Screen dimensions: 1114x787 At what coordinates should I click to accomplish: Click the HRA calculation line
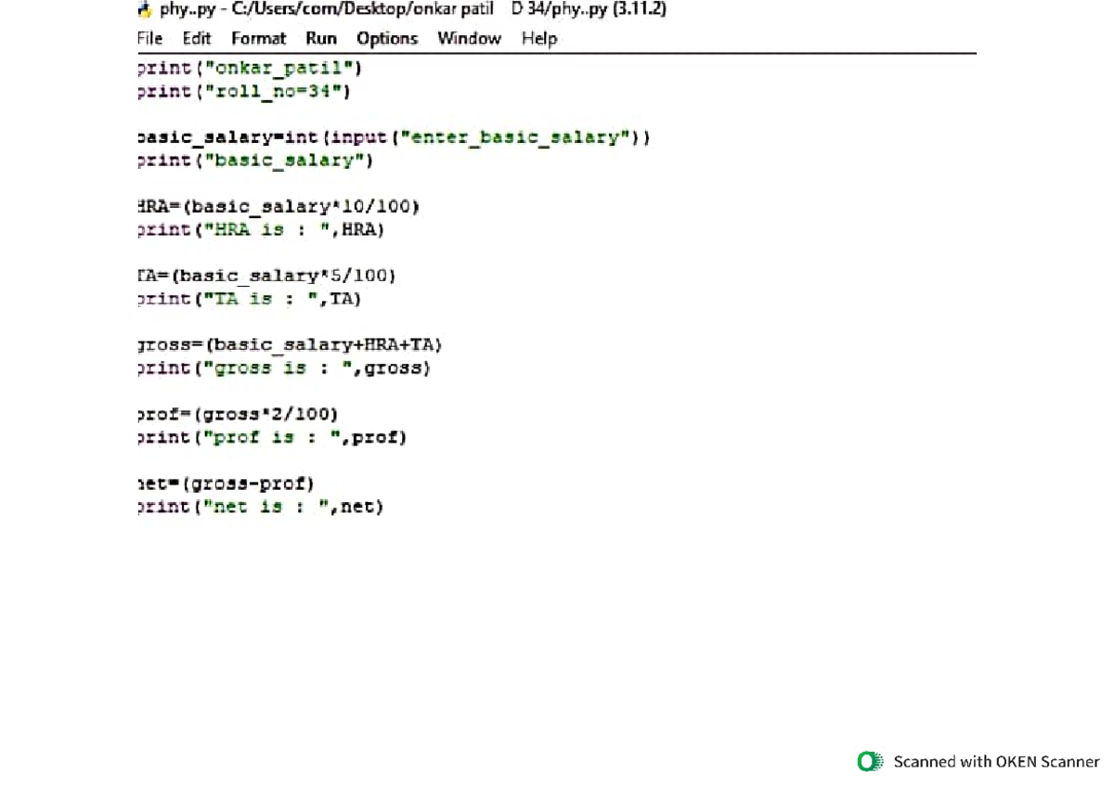(x=276, y=206)
